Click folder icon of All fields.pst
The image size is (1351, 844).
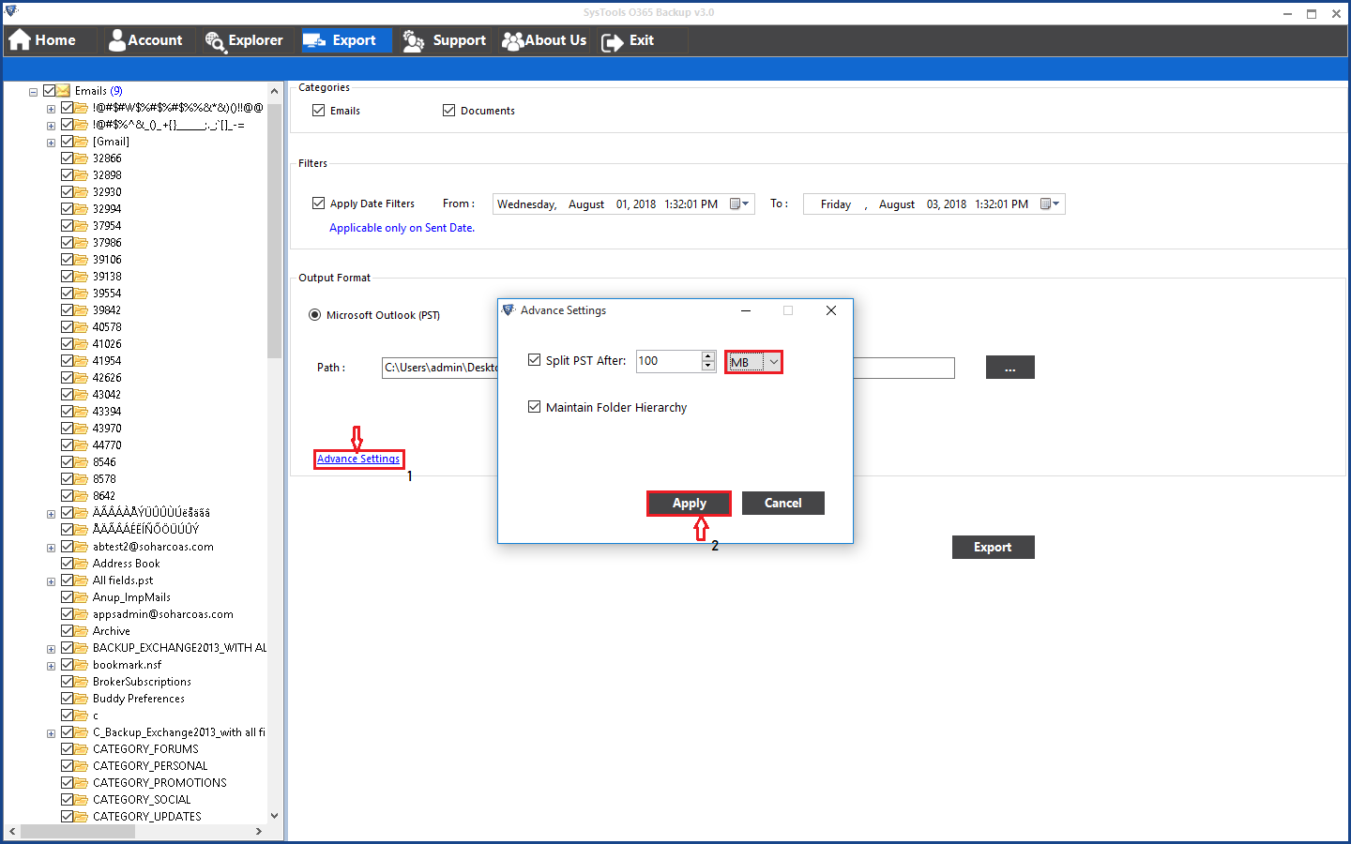tap(81, 580)
